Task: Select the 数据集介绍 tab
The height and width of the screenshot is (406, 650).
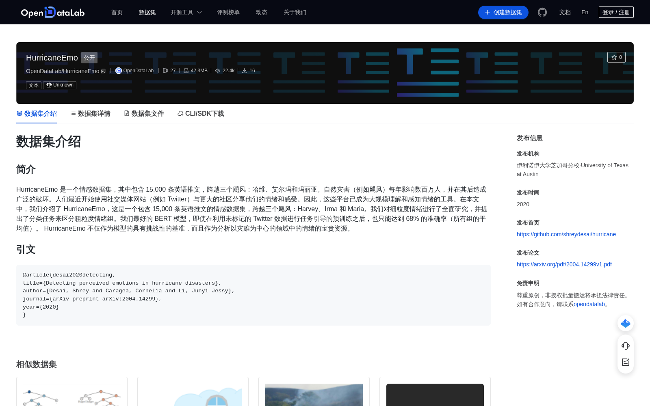Action: [x=37, y=114]
